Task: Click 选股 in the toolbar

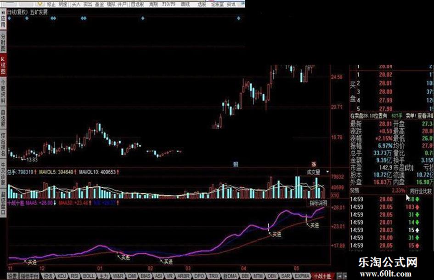Action: point(202,4)
